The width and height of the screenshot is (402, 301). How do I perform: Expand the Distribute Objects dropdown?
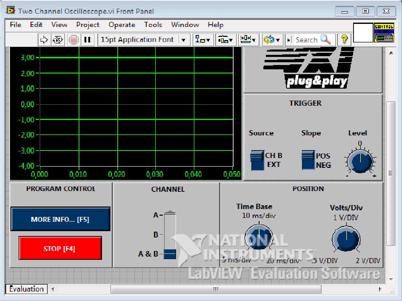point(225,40)
